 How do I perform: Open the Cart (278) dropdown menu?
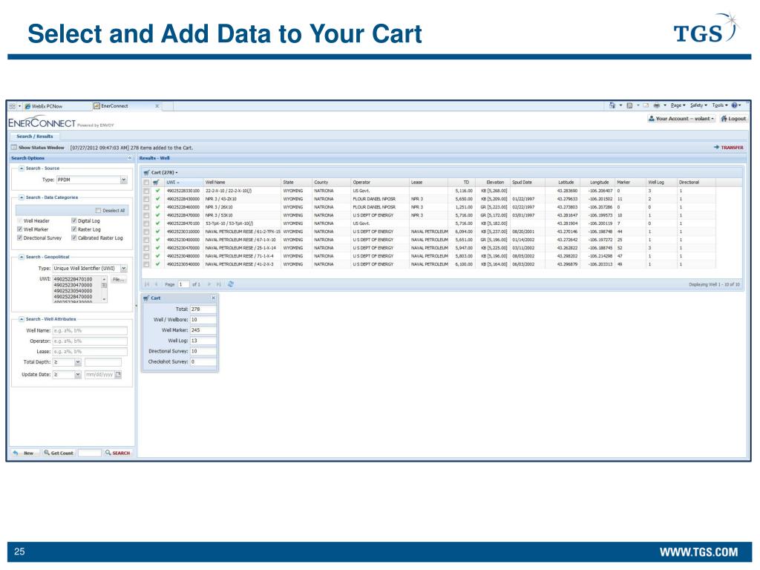[161, 172]
